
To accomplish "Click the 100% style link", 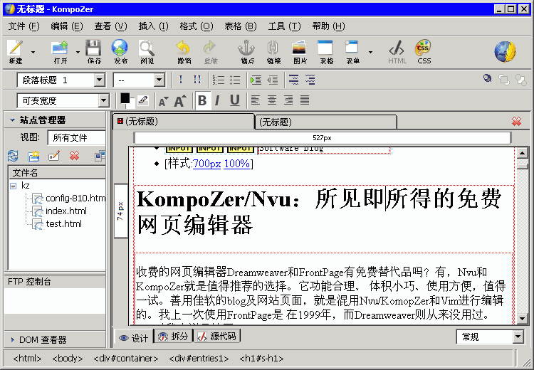I will tap(236, 164).
